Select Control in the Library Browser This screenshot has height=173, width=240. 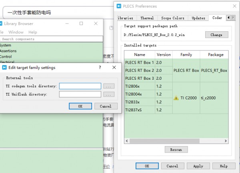[6, 56]
